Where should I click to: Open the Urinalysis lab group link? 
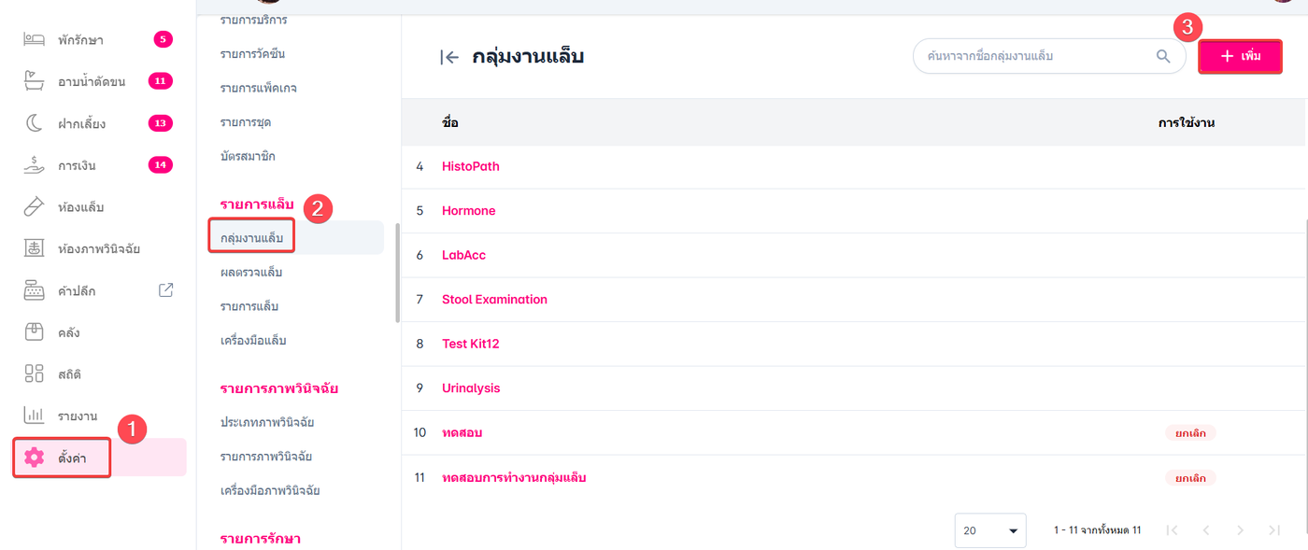coord(471,388)
